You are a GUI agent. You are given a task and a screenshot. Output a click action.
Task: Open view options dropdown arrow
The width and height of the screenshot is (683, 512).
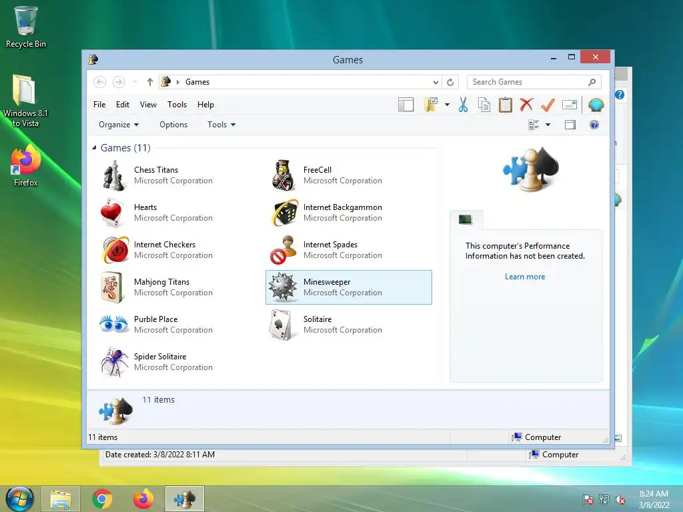(x=548, y=125)
